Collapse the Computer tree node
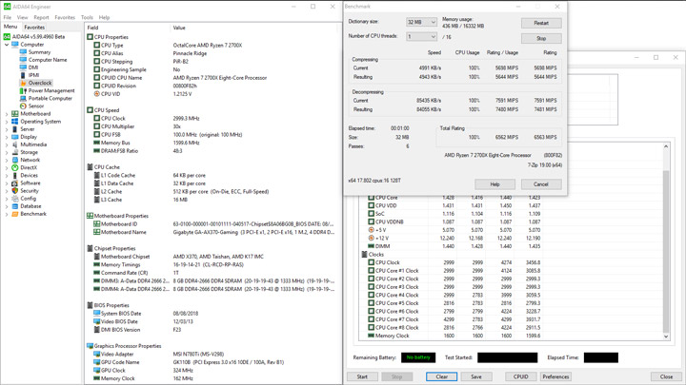Viewport: 686px width, 385px height. click(x=7, y=45)
